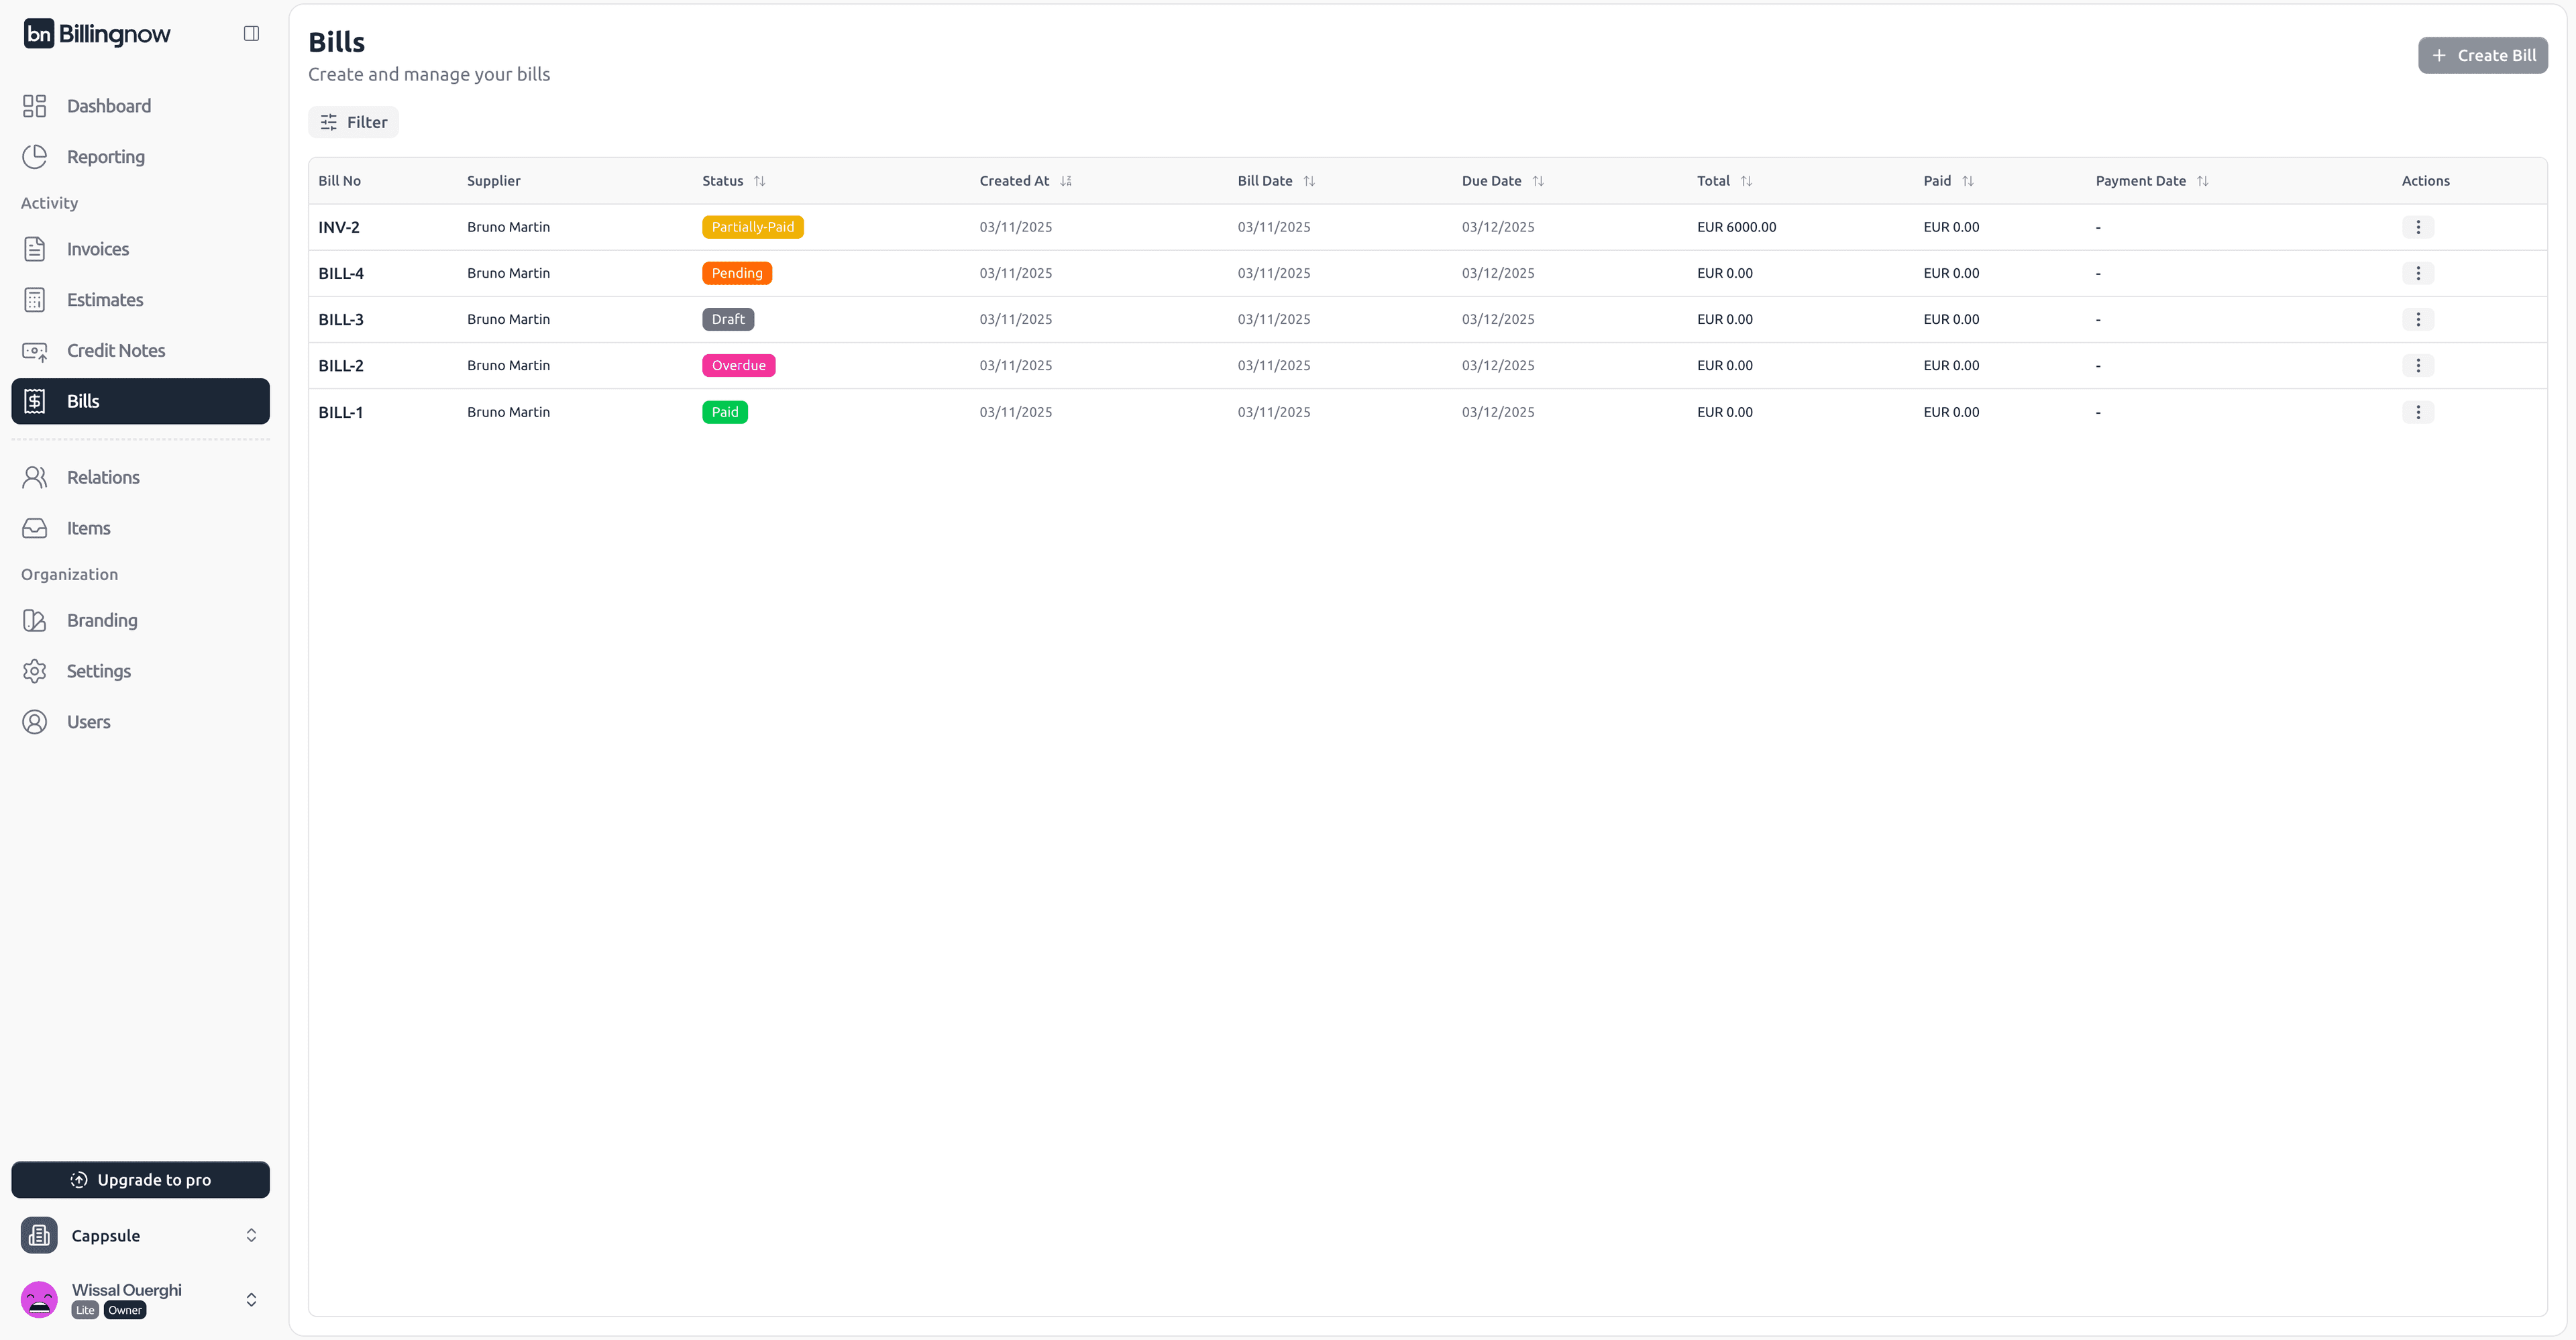Image resolution: width=2576 pixels, height=1340 pixels.
Task: Open actions menu for BILL-4
Action: point(2417,273)
